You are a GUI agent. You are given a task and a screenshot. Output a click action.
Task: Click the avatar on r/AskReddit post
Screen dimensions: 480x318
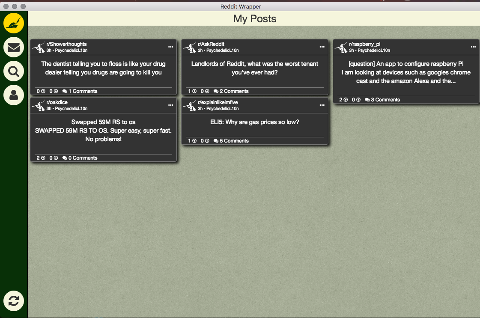pos(190,47)
